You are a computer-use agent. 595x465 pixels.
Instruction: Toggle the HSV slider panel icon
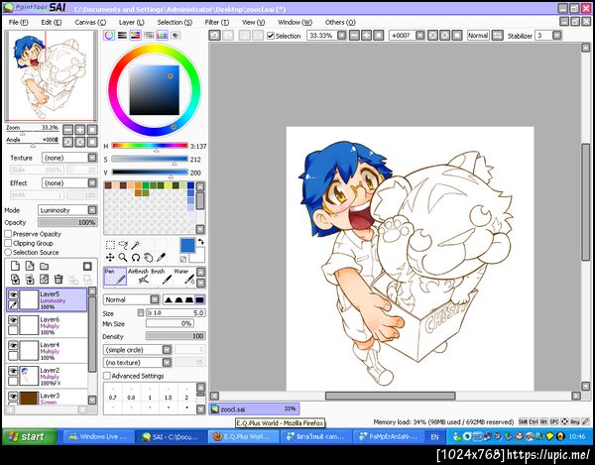(x=136, y=36)
